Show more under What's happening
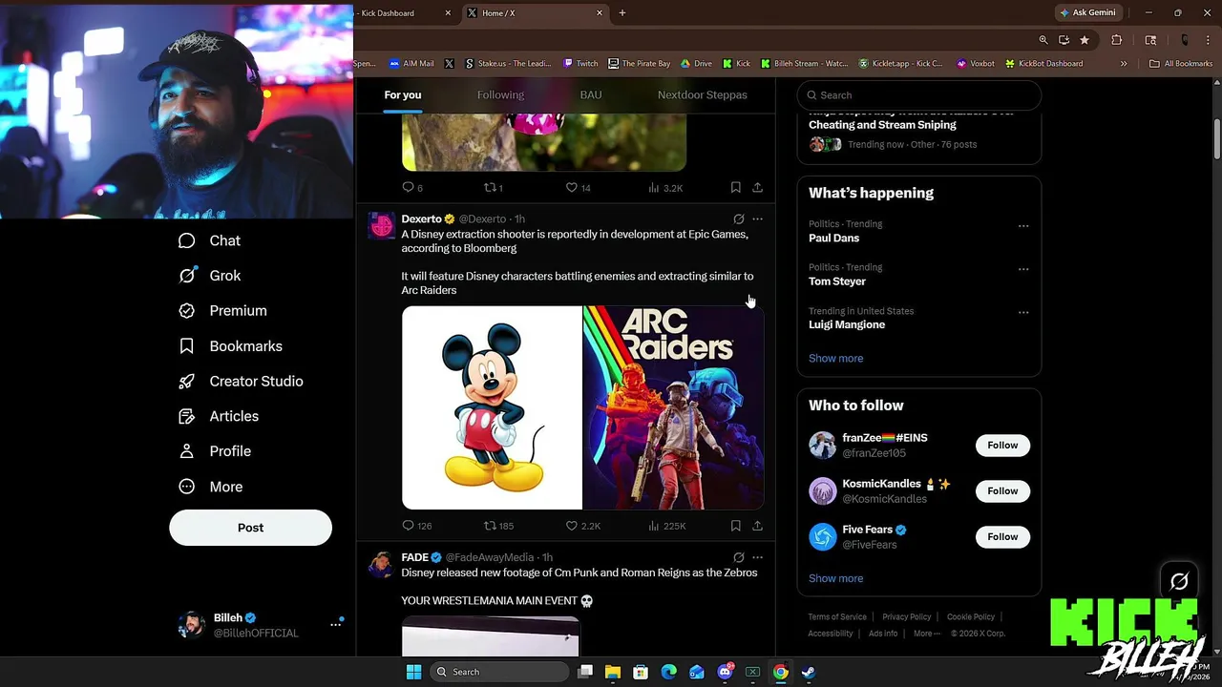Viewport: 1222px width, 687px height. [x=835, y=359]
